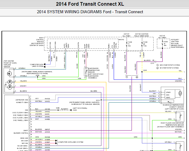This screenshot has width=189, height=151.
Task: Click the 'VPWR' terminal label
Action: pos(168,92)
